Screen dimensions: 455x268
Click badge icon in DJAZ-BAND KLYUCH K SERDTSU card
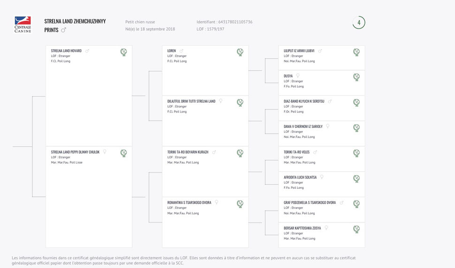pos(356,103)
